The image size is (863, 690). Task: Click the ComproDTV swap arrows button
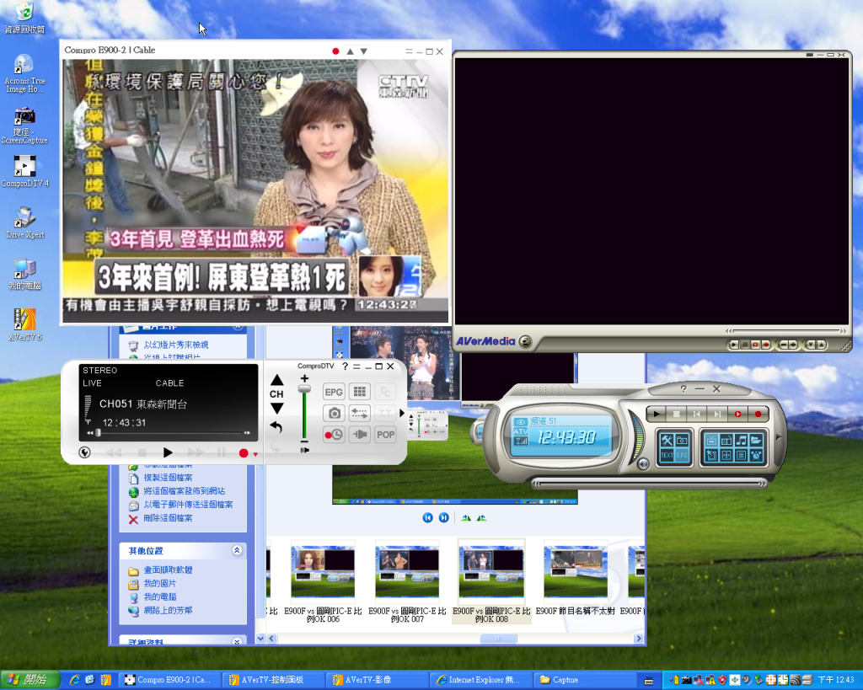click(359, 413)
